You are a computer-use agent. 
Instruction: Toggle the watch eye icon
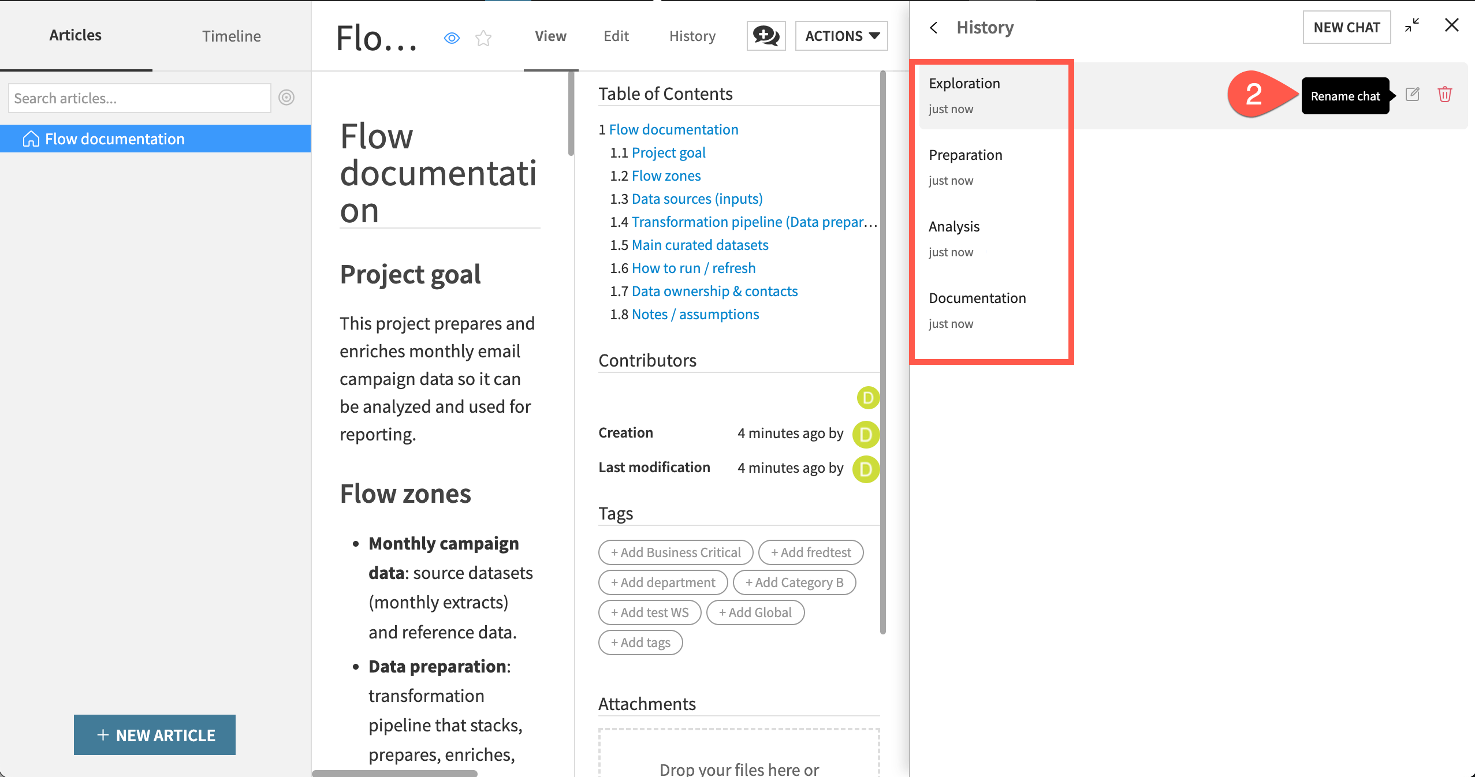[452, 38]
